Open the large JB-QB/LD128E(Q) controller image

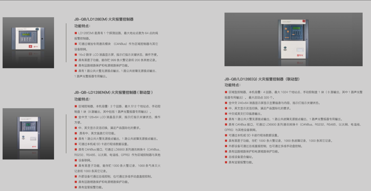(x=293, y=39)
